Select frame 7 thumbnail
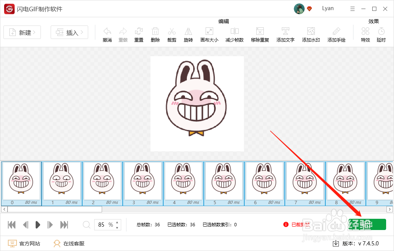Screen dimensions: 394x251 pyautogui.click(x=305, y=184)
